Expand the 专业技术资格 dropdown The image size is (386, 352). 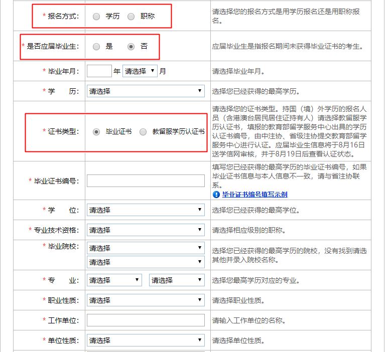[x=146, y=230]
